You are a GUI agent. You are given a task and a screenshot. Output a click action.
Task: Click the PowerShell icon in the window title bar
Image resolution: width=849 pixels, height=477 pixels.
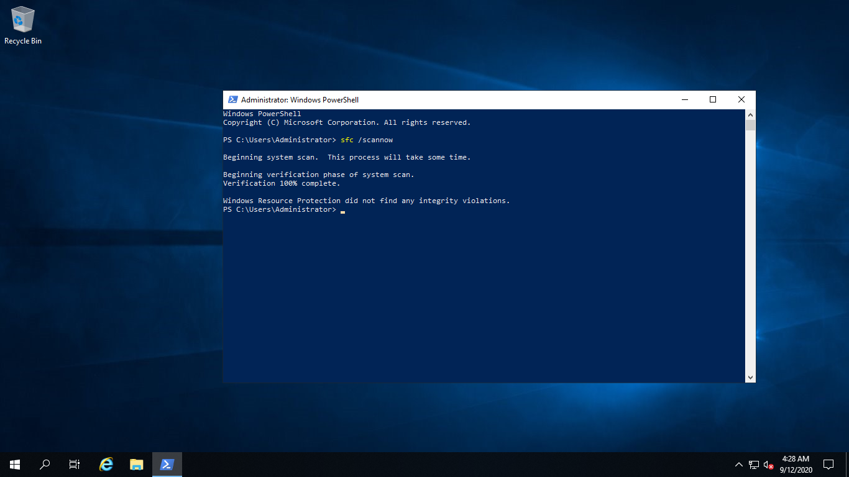coord(233,99)
